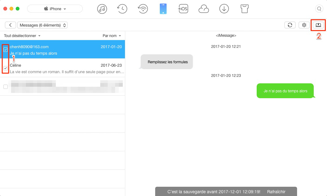
Task: Click the green Je n'ai pas du temps alors bubble
Action: pos(285,91)
